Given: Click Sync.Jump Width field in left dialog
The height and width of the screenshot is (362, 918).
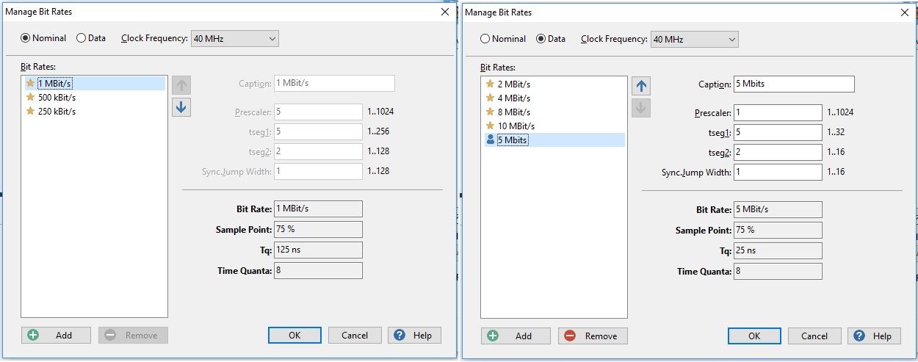Looking at the screenshot, I should pos(318,171).
